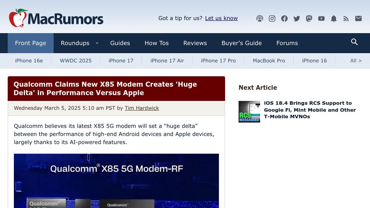
Task: Open MacRumors Twitter bird icon
Action: pos(297,18)
